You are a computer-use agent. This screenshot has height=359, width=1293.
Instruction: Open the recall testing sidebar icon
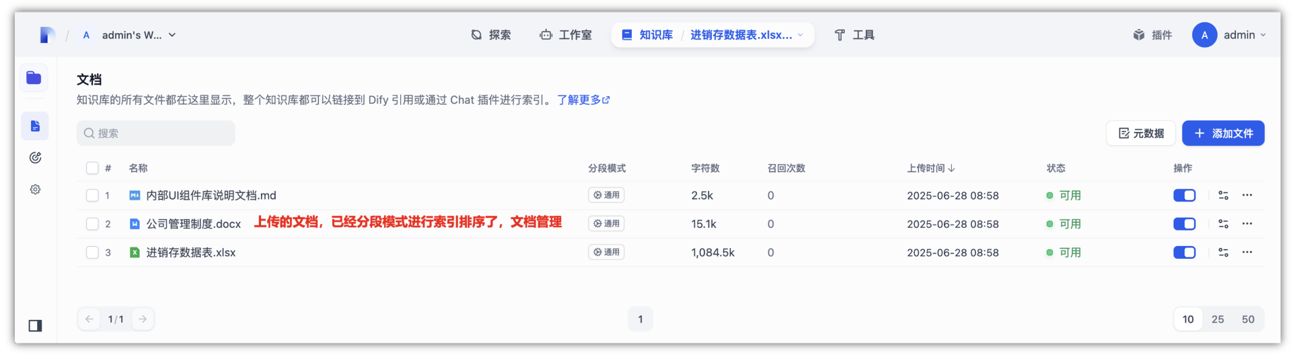[x=35, y=157]
